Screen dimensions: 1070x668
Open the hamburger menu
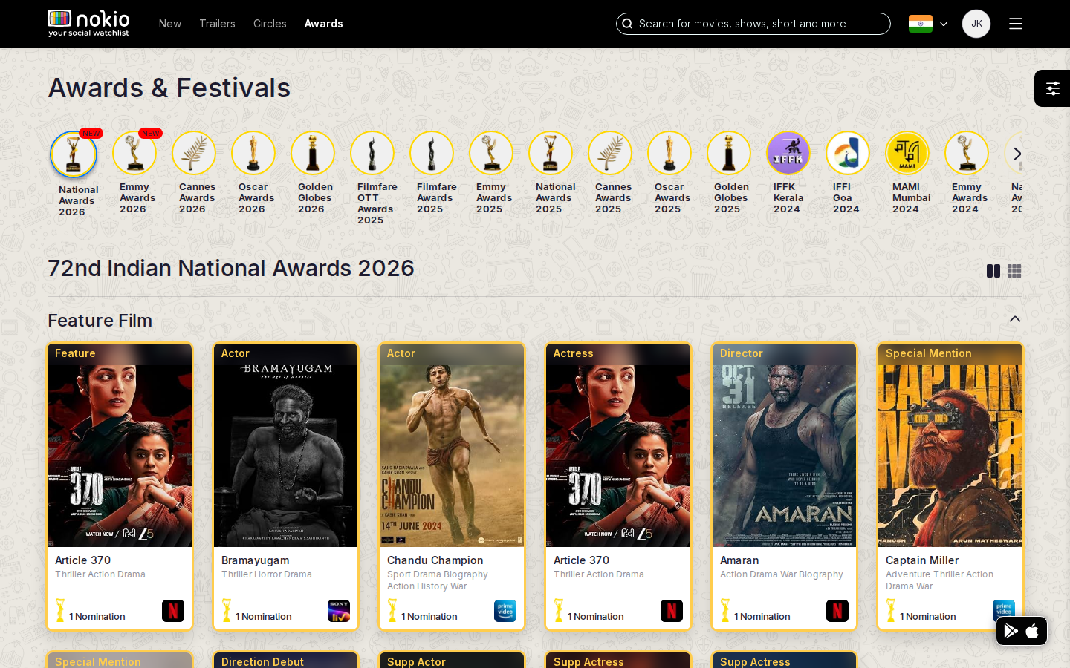tap(1016, 24)
